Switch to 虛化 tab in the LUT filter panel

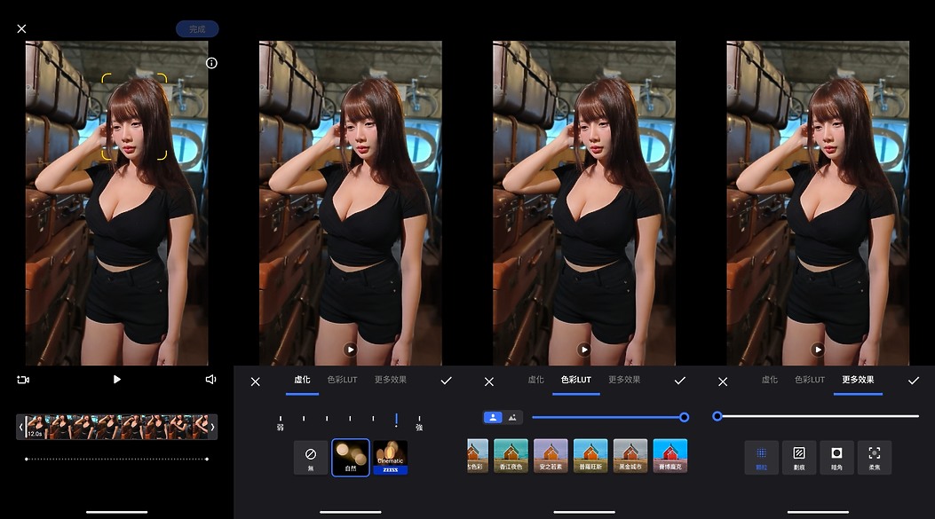[536, 380]
